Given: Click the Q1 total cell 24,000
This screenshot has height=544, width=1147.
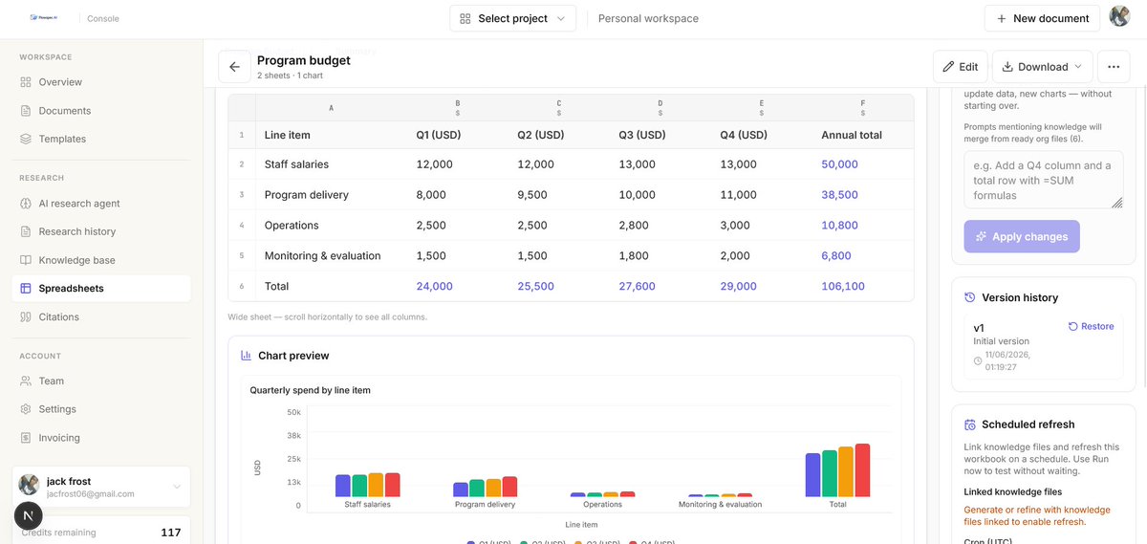Looking at the screenshot, I should 457,287.
